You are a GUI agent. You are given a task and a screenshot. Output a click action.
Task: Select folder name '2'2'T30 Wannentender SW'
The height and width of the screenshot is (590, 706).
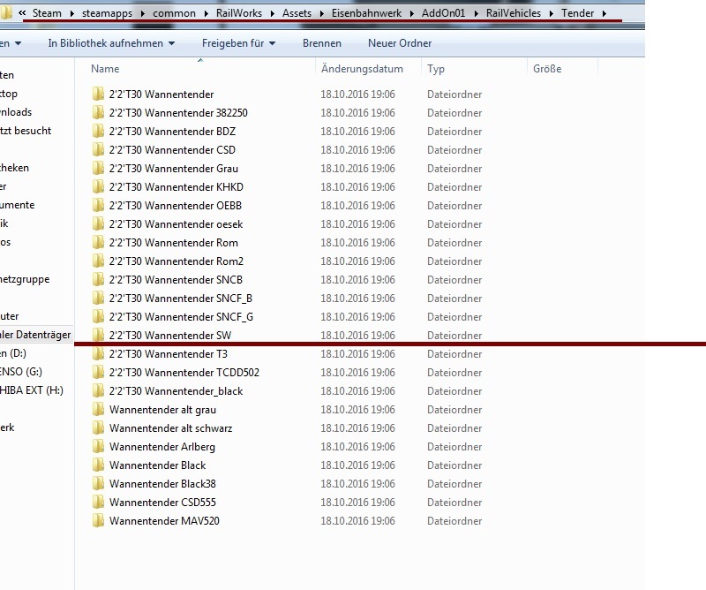[x=170, y=335]
